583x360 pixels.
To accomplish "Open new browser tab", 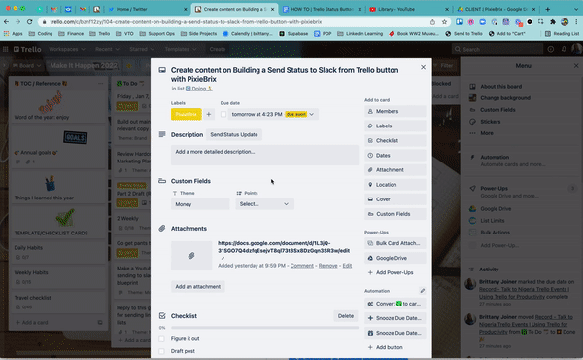I will click(548, 9).
